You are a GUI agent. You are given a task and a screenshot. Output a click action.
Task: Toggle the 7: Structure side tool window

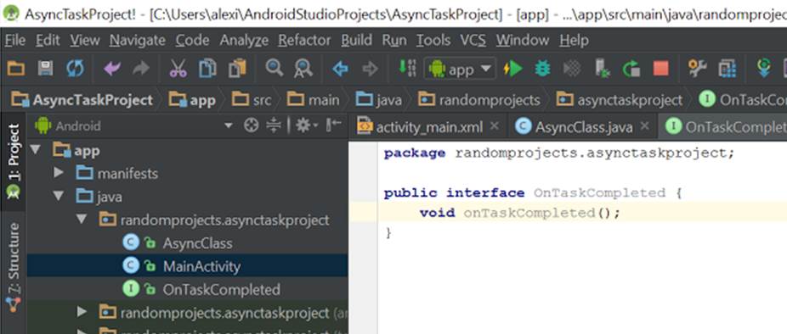14,268
